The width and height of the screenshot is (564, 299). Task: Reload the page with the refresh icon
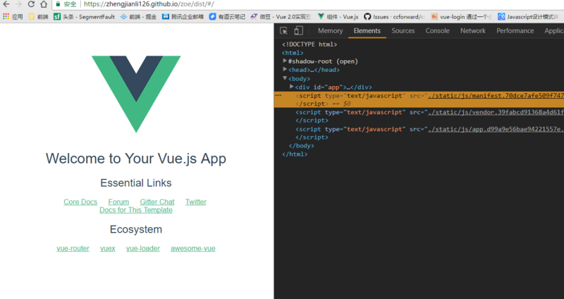coord(31,4)
